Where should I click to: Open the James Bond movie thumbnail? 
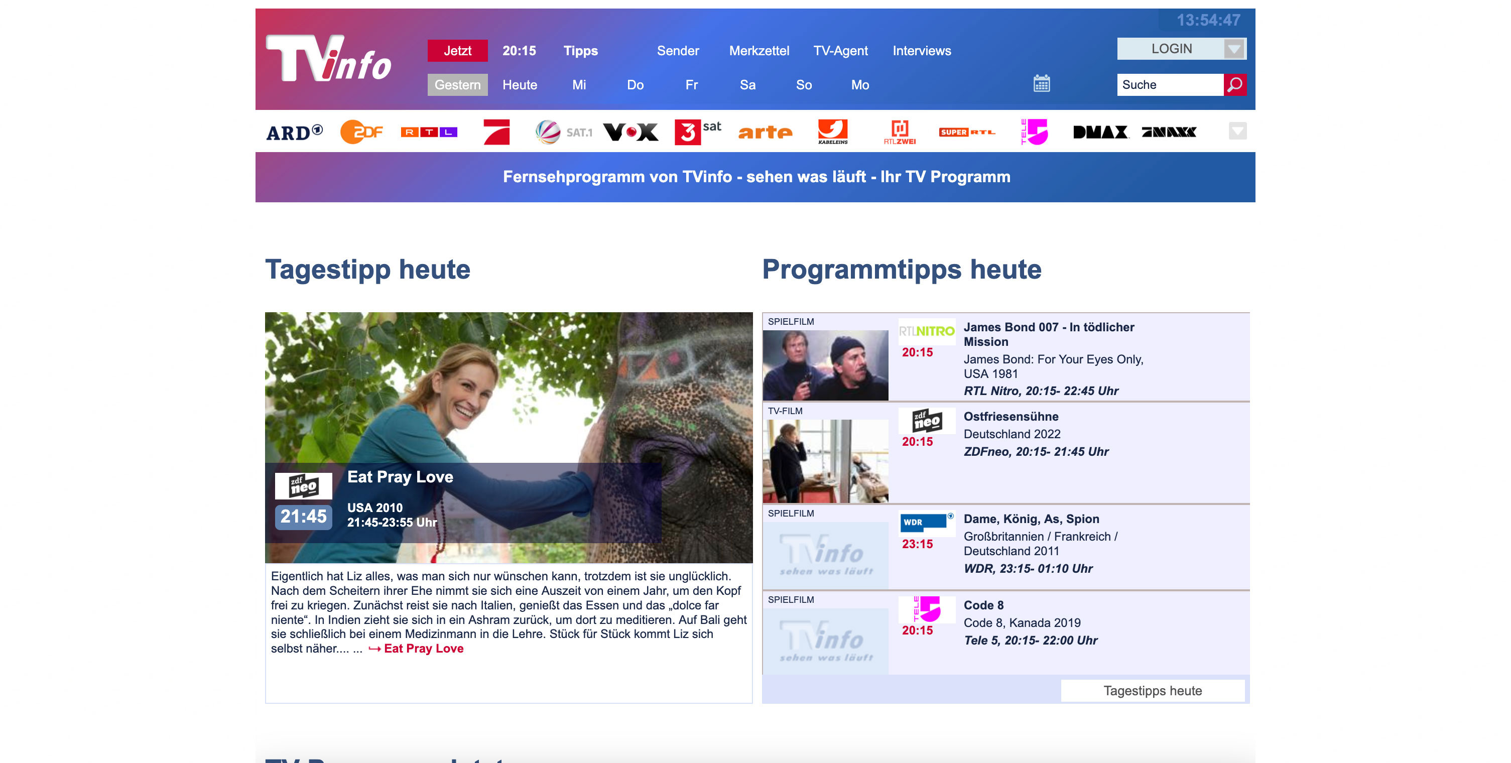pyautogui.click(x=825, y=365)
